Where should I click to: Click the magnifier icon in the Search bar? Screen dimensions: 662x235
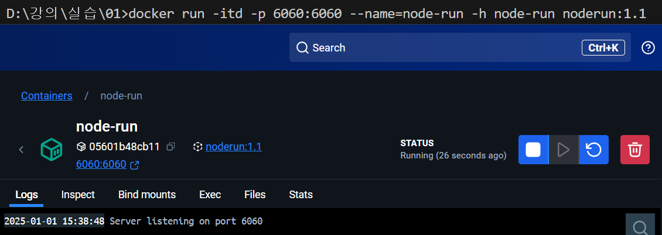(302, 48)
